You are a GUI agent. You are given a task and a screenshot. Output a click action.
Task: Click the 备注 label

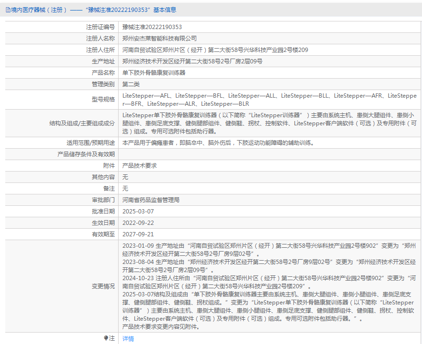coord(109,189)
